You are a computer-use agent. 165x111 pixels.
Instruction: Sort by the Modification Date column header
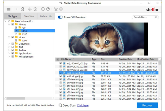coord(147,59)
